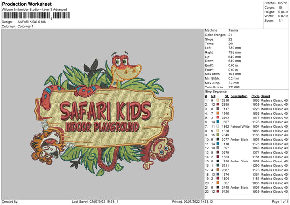Screen dimensions: 290x205
Task: Select the Min Stitch value 0.2 mm
Action: [233, 78]
